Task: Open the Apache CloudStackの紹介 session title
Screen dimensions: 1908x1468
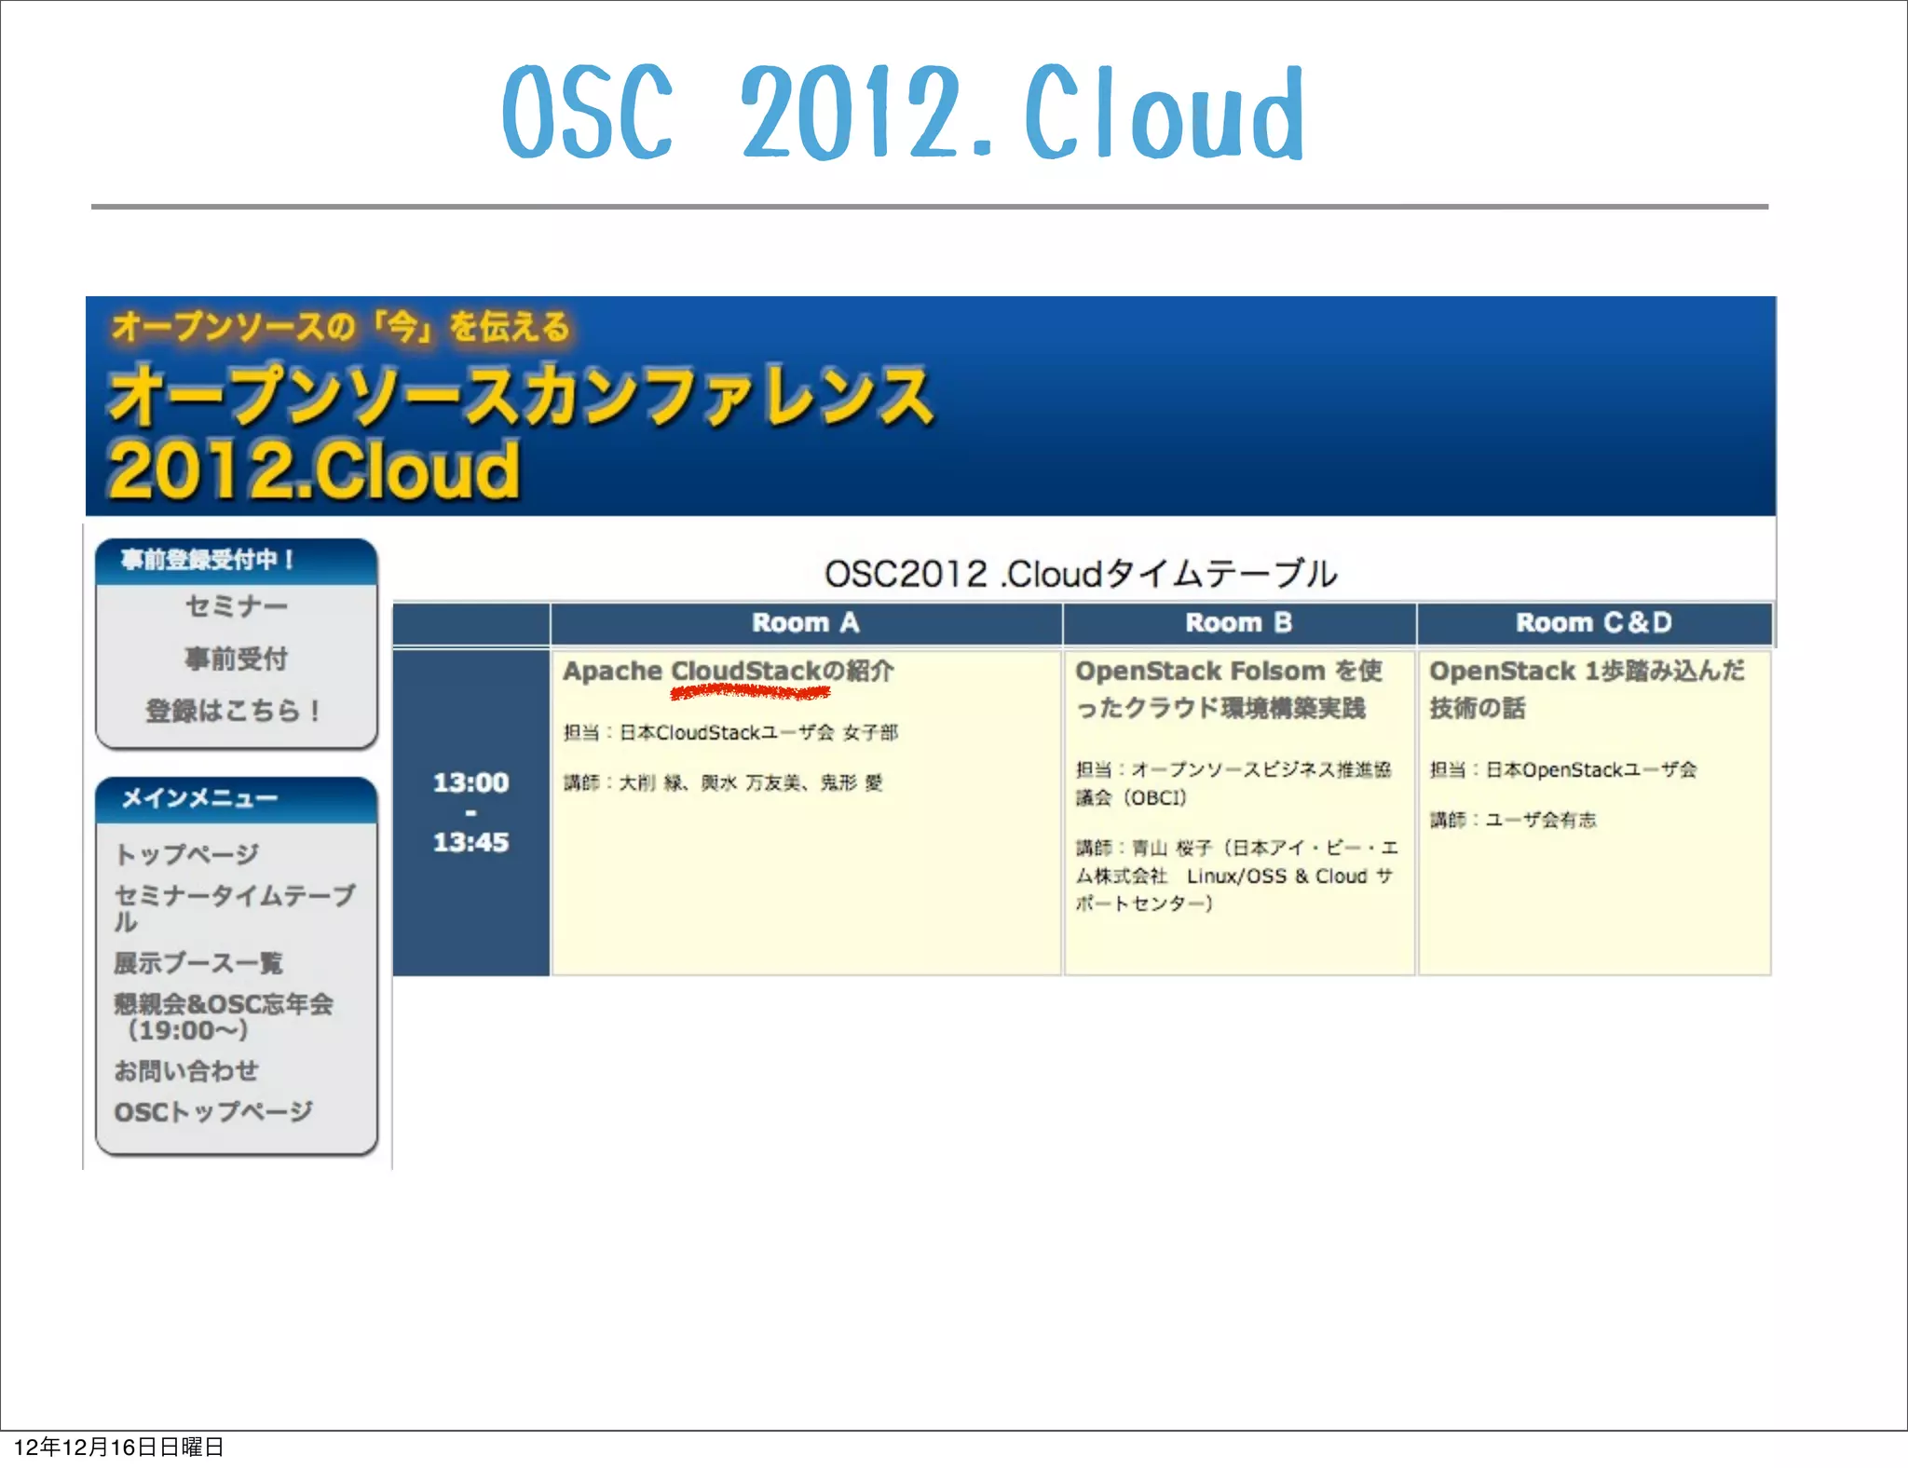Action: pyautogui.click(x=728, y=671)
